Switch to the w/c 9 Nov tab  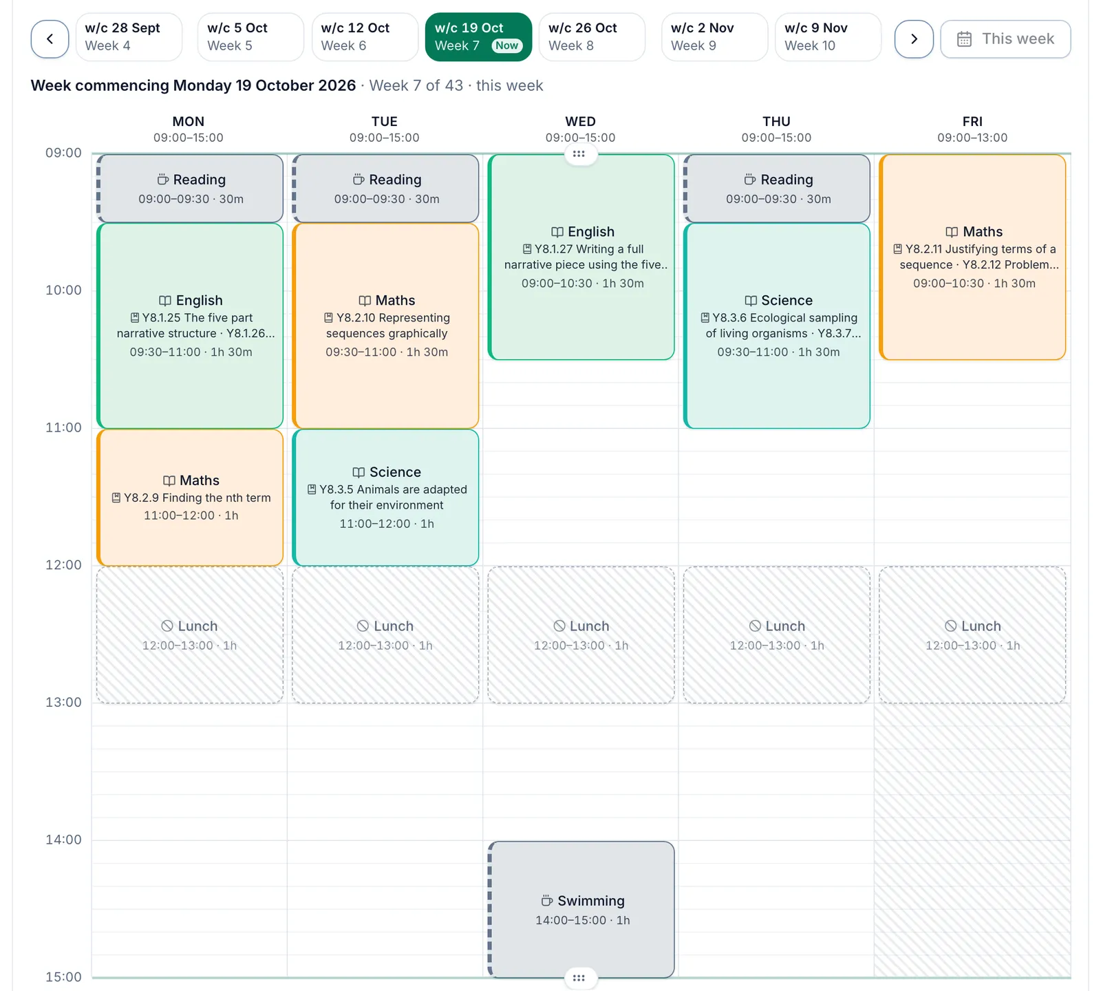pos(828,37)
